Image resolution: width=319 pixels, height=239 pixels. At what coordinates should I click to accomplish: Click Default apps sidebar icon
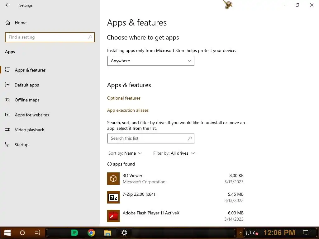(x=7, y=85)
